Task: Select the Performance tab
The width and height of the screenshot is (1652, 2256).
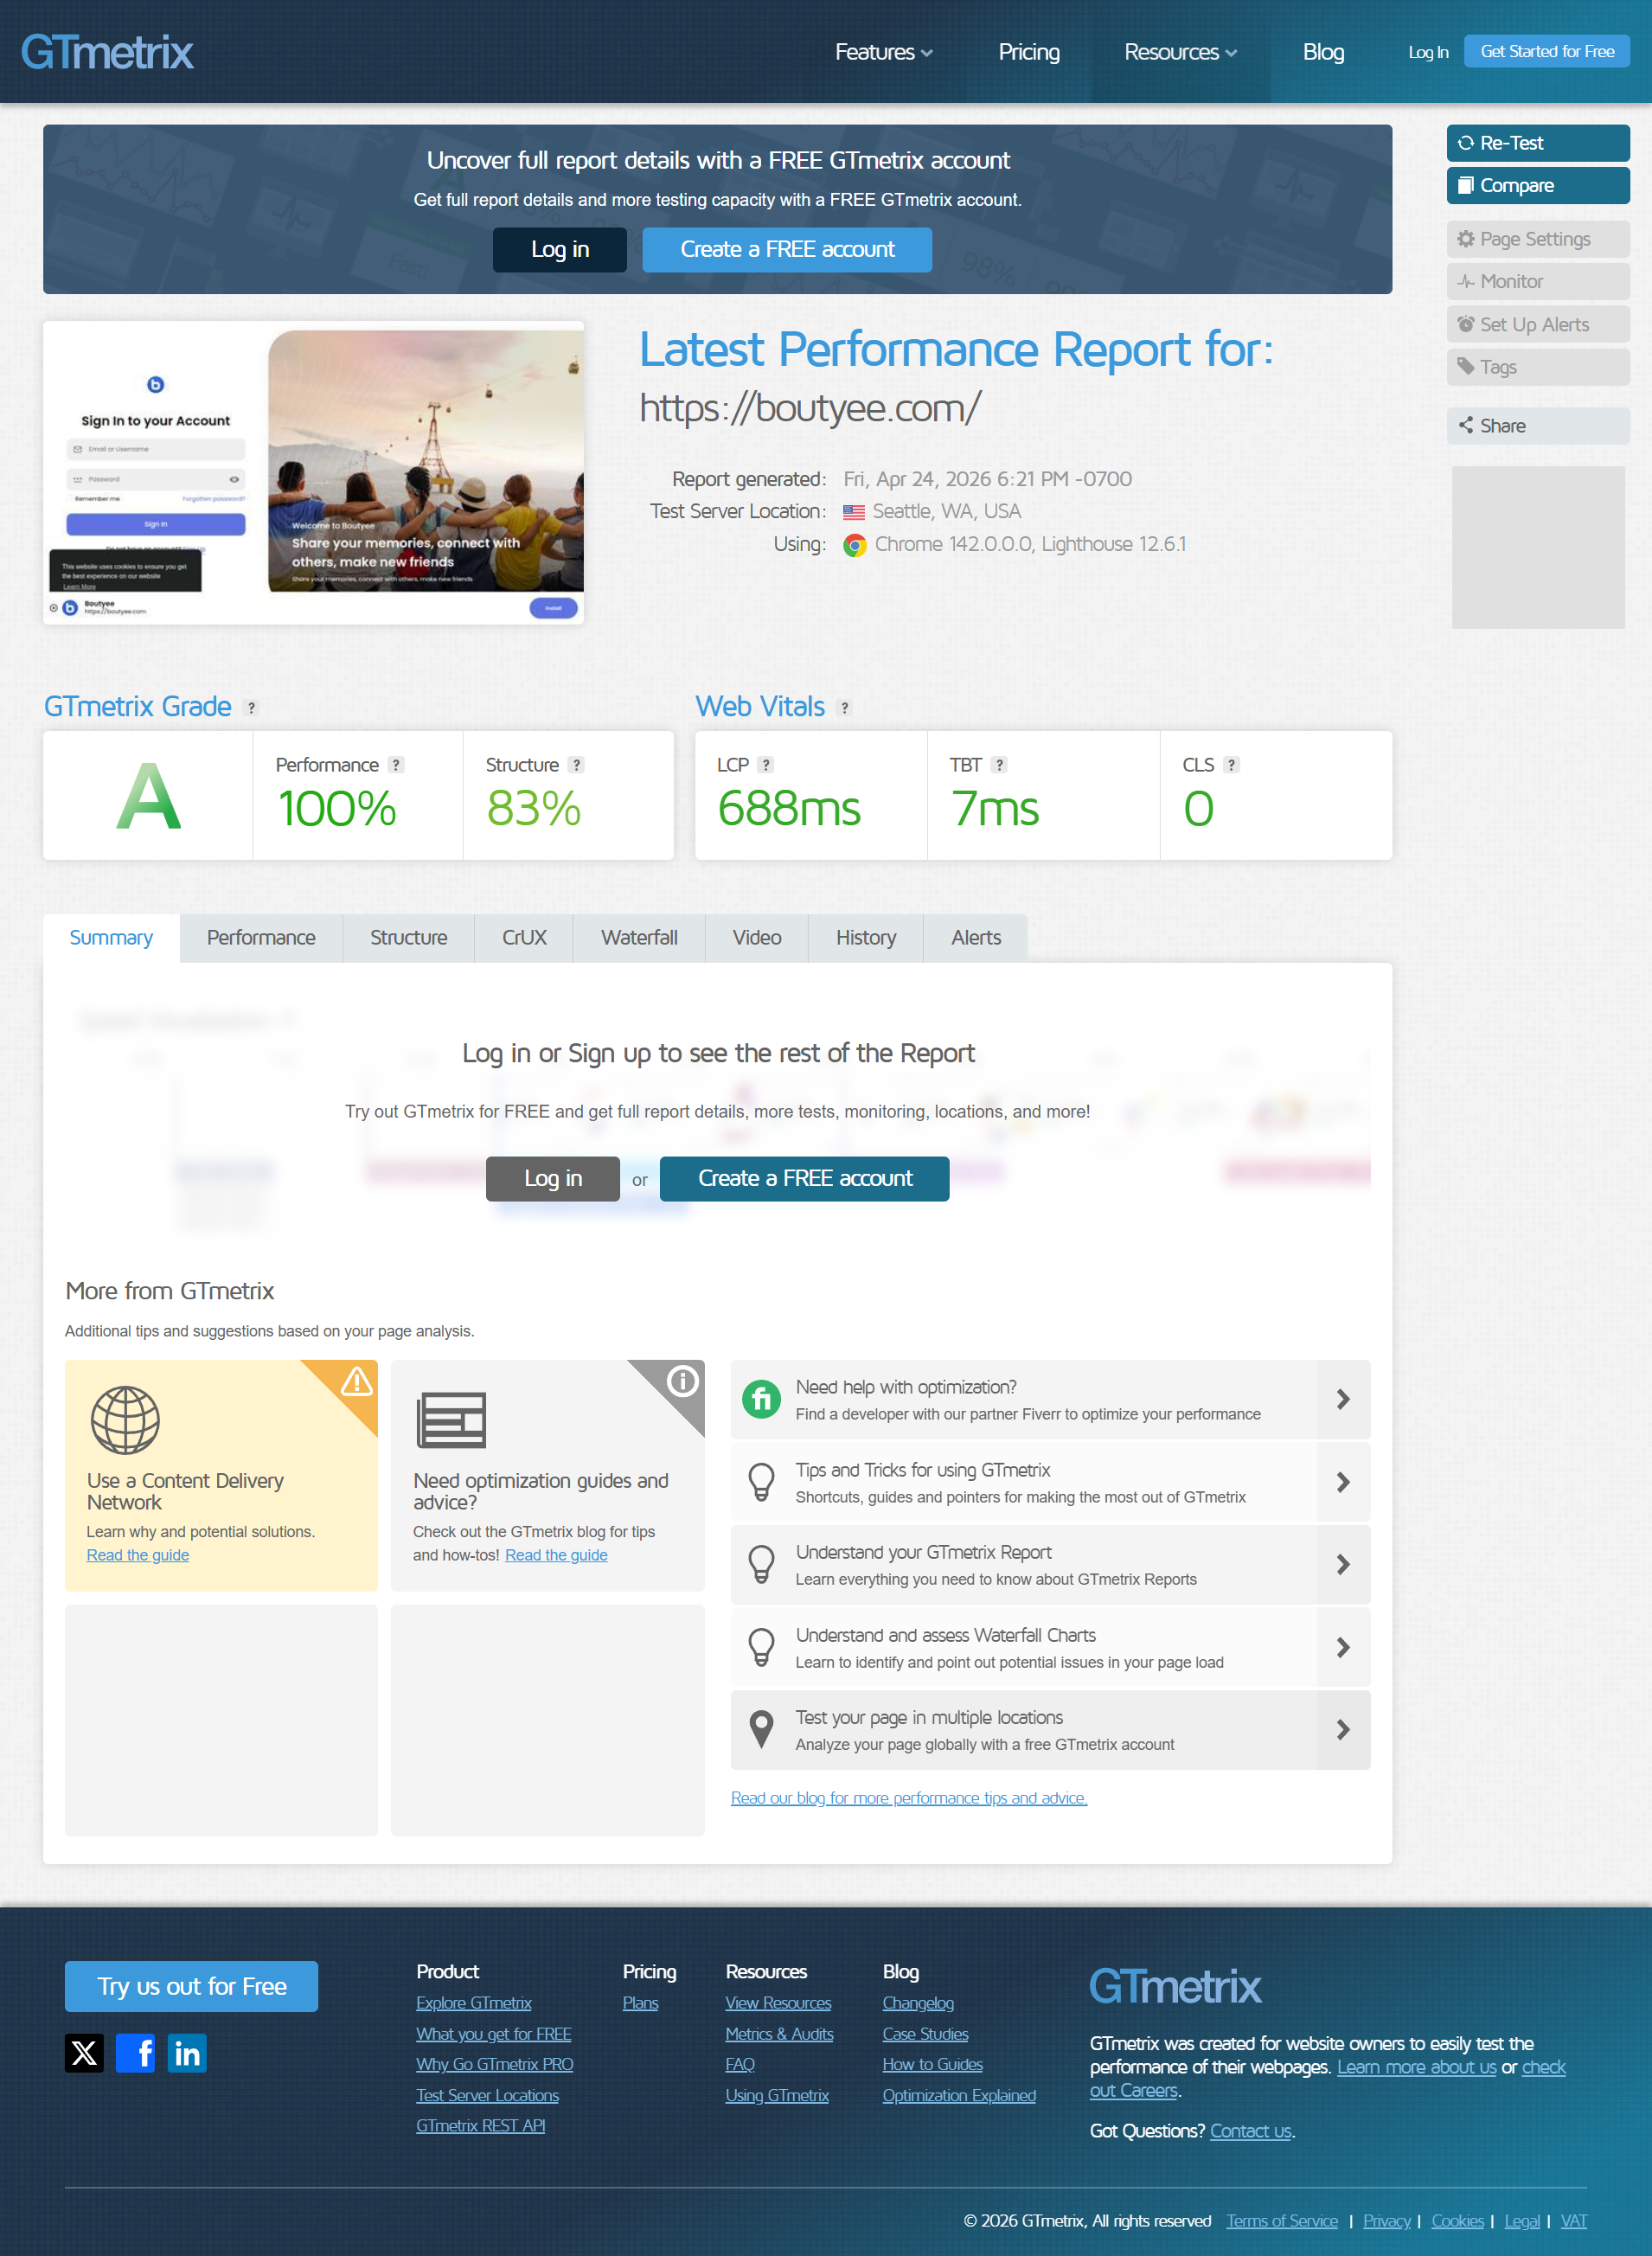Action: click(261, 938)
